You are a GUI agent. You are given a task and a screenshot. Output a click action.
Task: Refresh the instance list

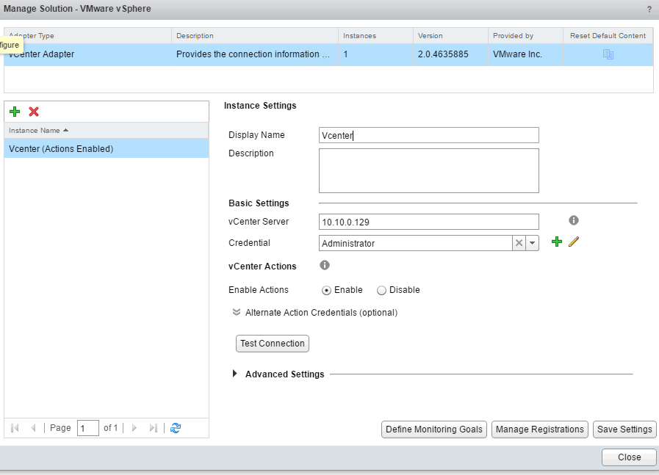[x=176, y=428]
